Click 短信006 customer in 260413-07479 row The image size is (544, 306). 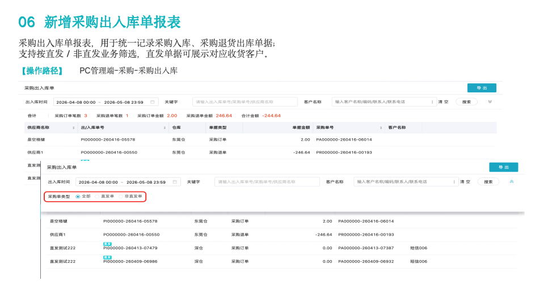click(x=419, y=248)
